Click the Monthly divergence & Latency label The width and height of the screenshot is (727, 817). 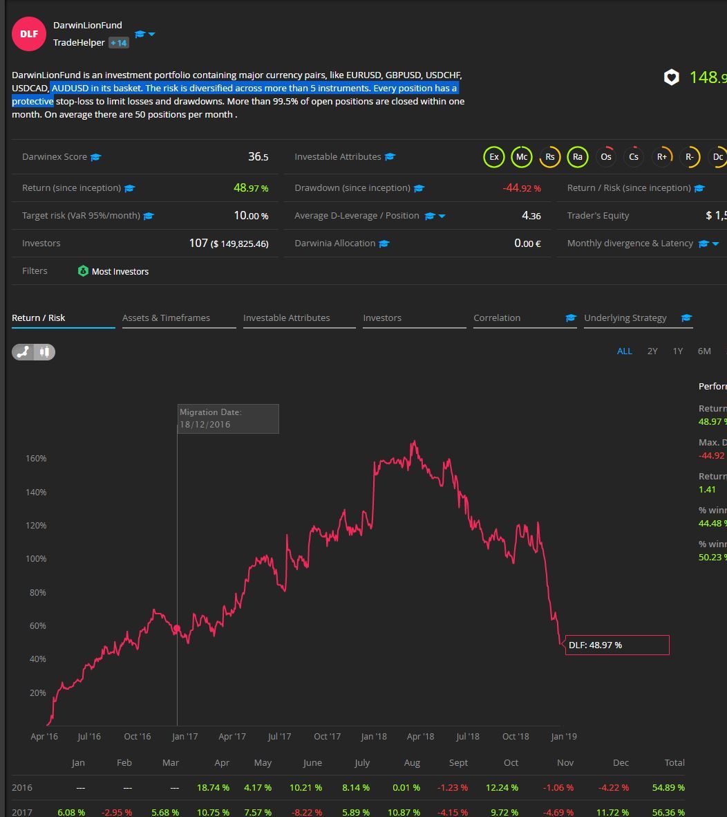(630, 244)
